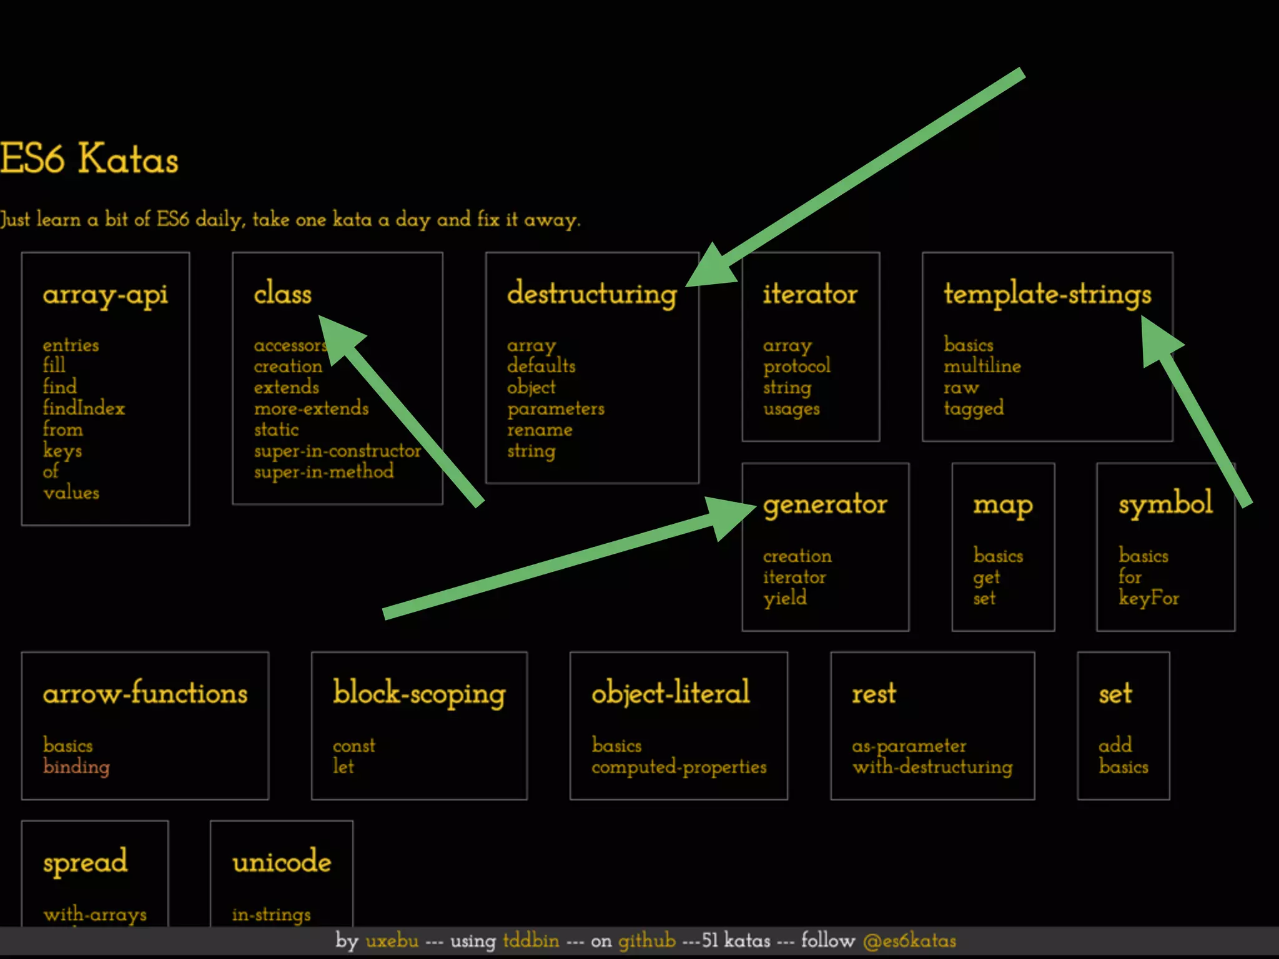Open the computed-properties object-literal kata
The width and height of the screenshot is (1279, 959).
pyautogui.click(x=679, y=767)
